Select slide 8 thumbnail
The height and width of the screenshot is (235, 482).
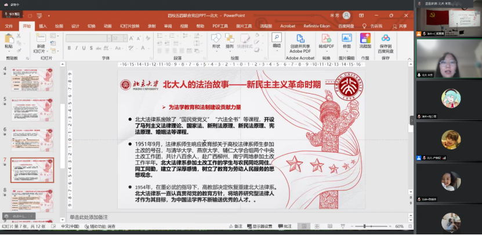pyautogui.click(x=32, y=200)
